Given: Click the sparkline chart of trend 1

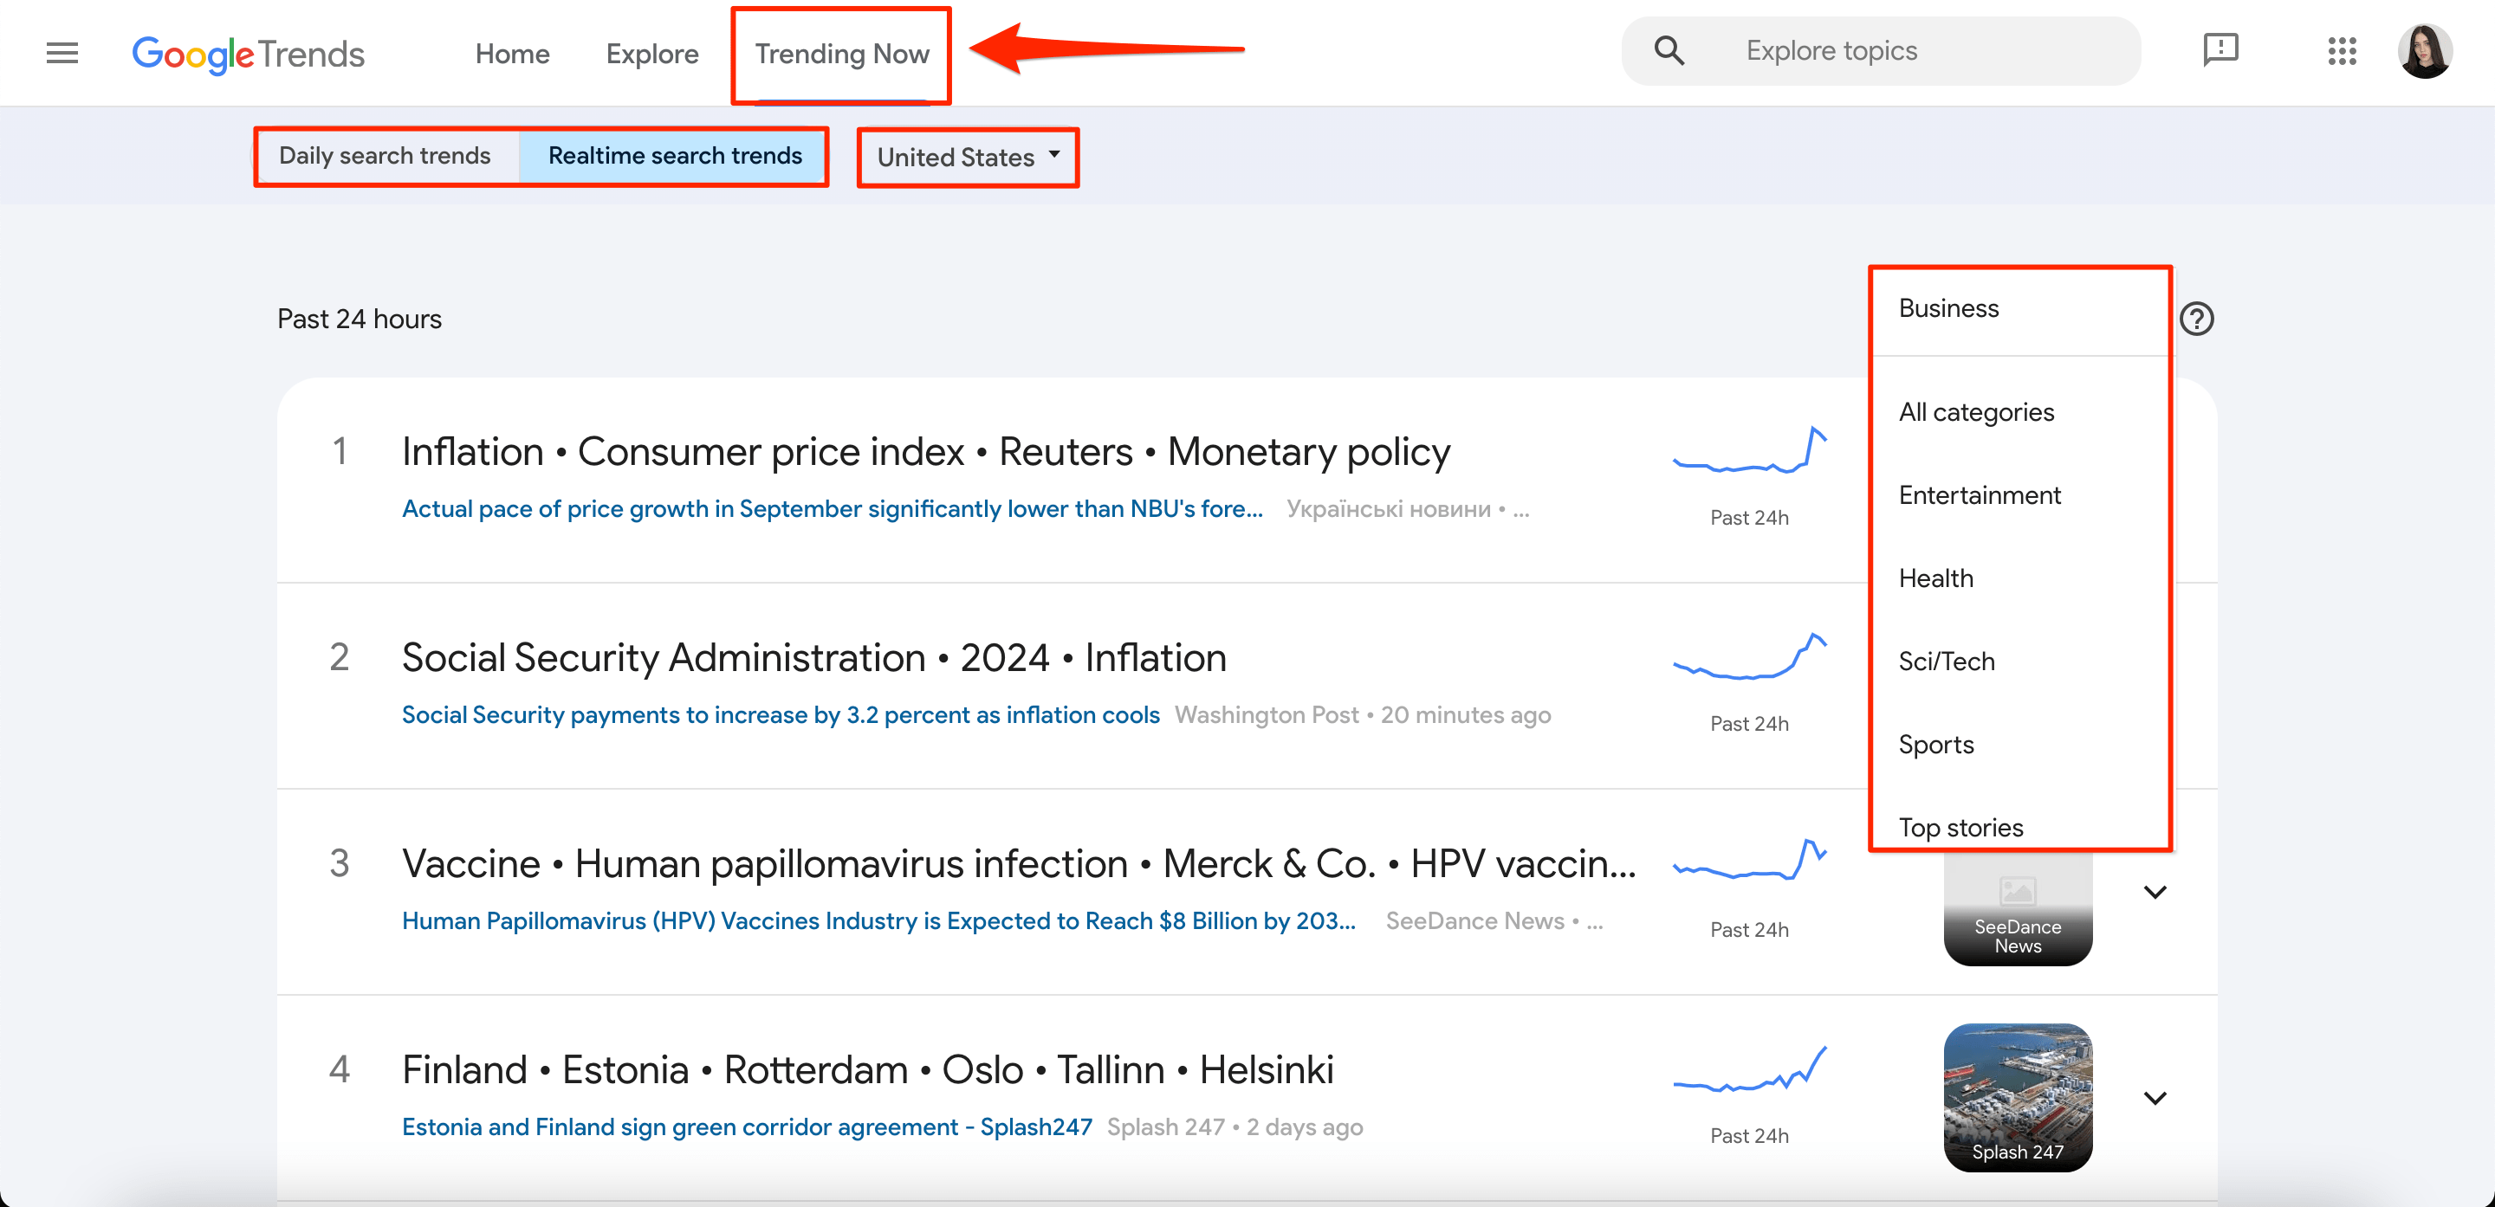Looking at the screenshot, I should pos(1749,451).
